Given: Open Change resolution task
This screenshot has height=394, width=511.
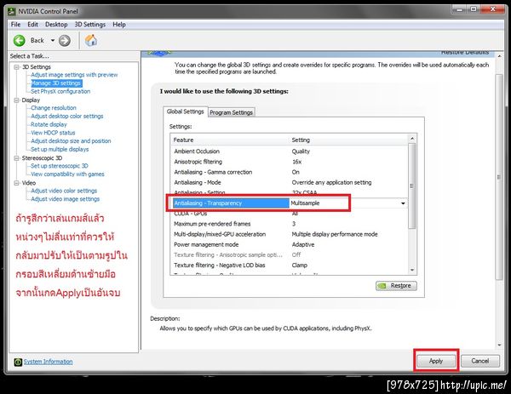Looking at the screenshot, I should point(54,108).
